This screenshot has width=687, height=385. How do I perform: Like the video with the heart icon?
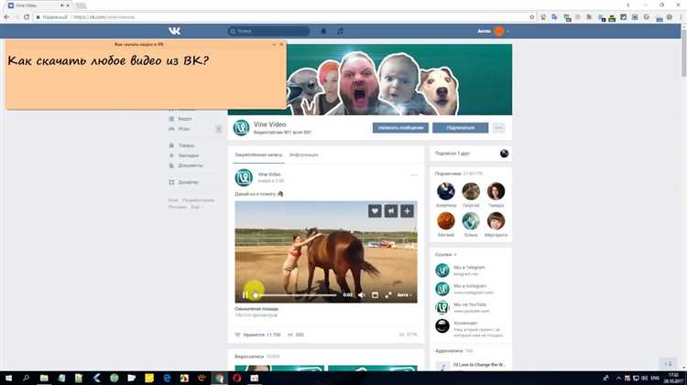374,211
